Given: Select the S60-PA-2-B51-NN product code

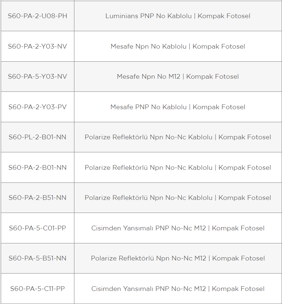Looking at the screenshot, I should click(37, 198).
